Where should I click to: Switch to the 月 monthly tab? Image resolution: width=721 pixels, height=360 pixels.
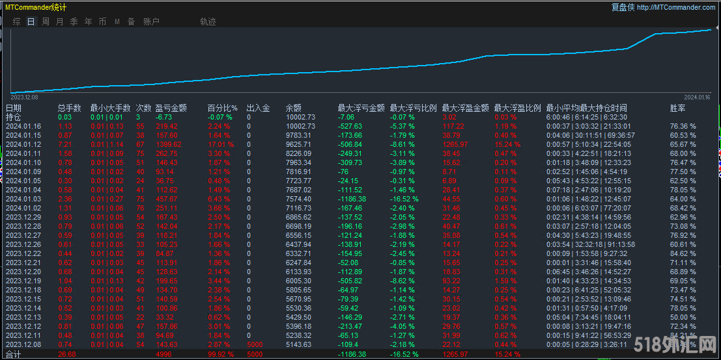(x=60, y=21)
